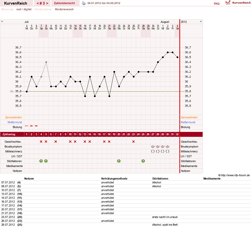Expand chart with the > arrow at top left
This screenshot has height=250, width=251.
tap(2, 22)
